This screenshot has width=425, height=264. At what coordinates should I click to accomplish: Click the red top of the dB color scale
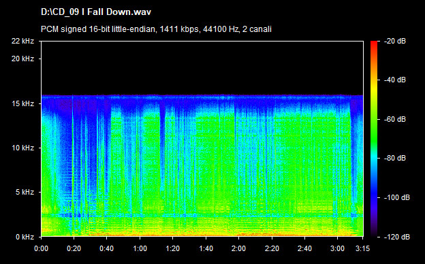click(x=374, y=45)
